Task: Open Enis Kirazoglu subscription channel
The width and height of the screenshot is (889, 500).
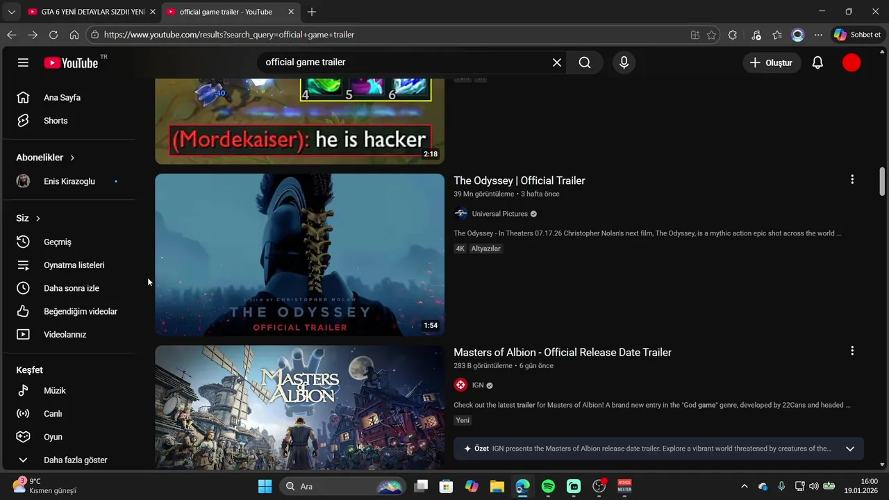Action: click(69, 181)
